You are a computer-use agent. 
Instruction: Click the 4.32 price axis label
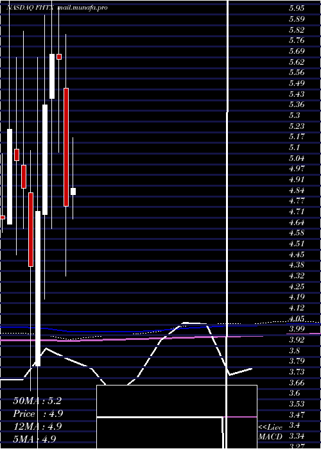coord(297,276)
